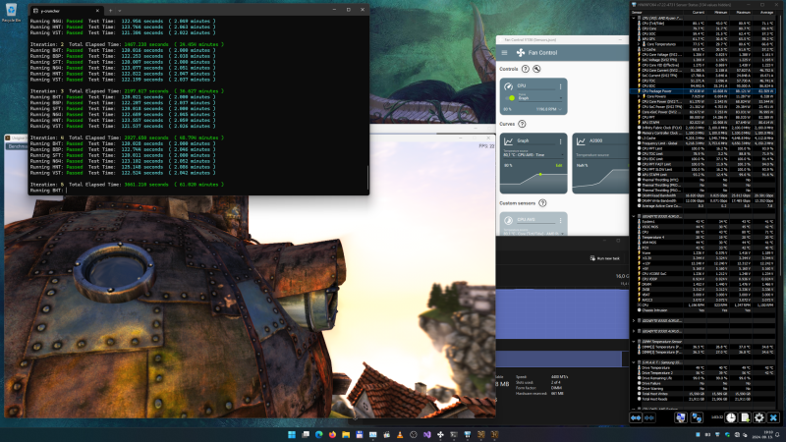Click the Minimum column header in HWiNFO
The image size is (786, 442).
coord(720,12)
